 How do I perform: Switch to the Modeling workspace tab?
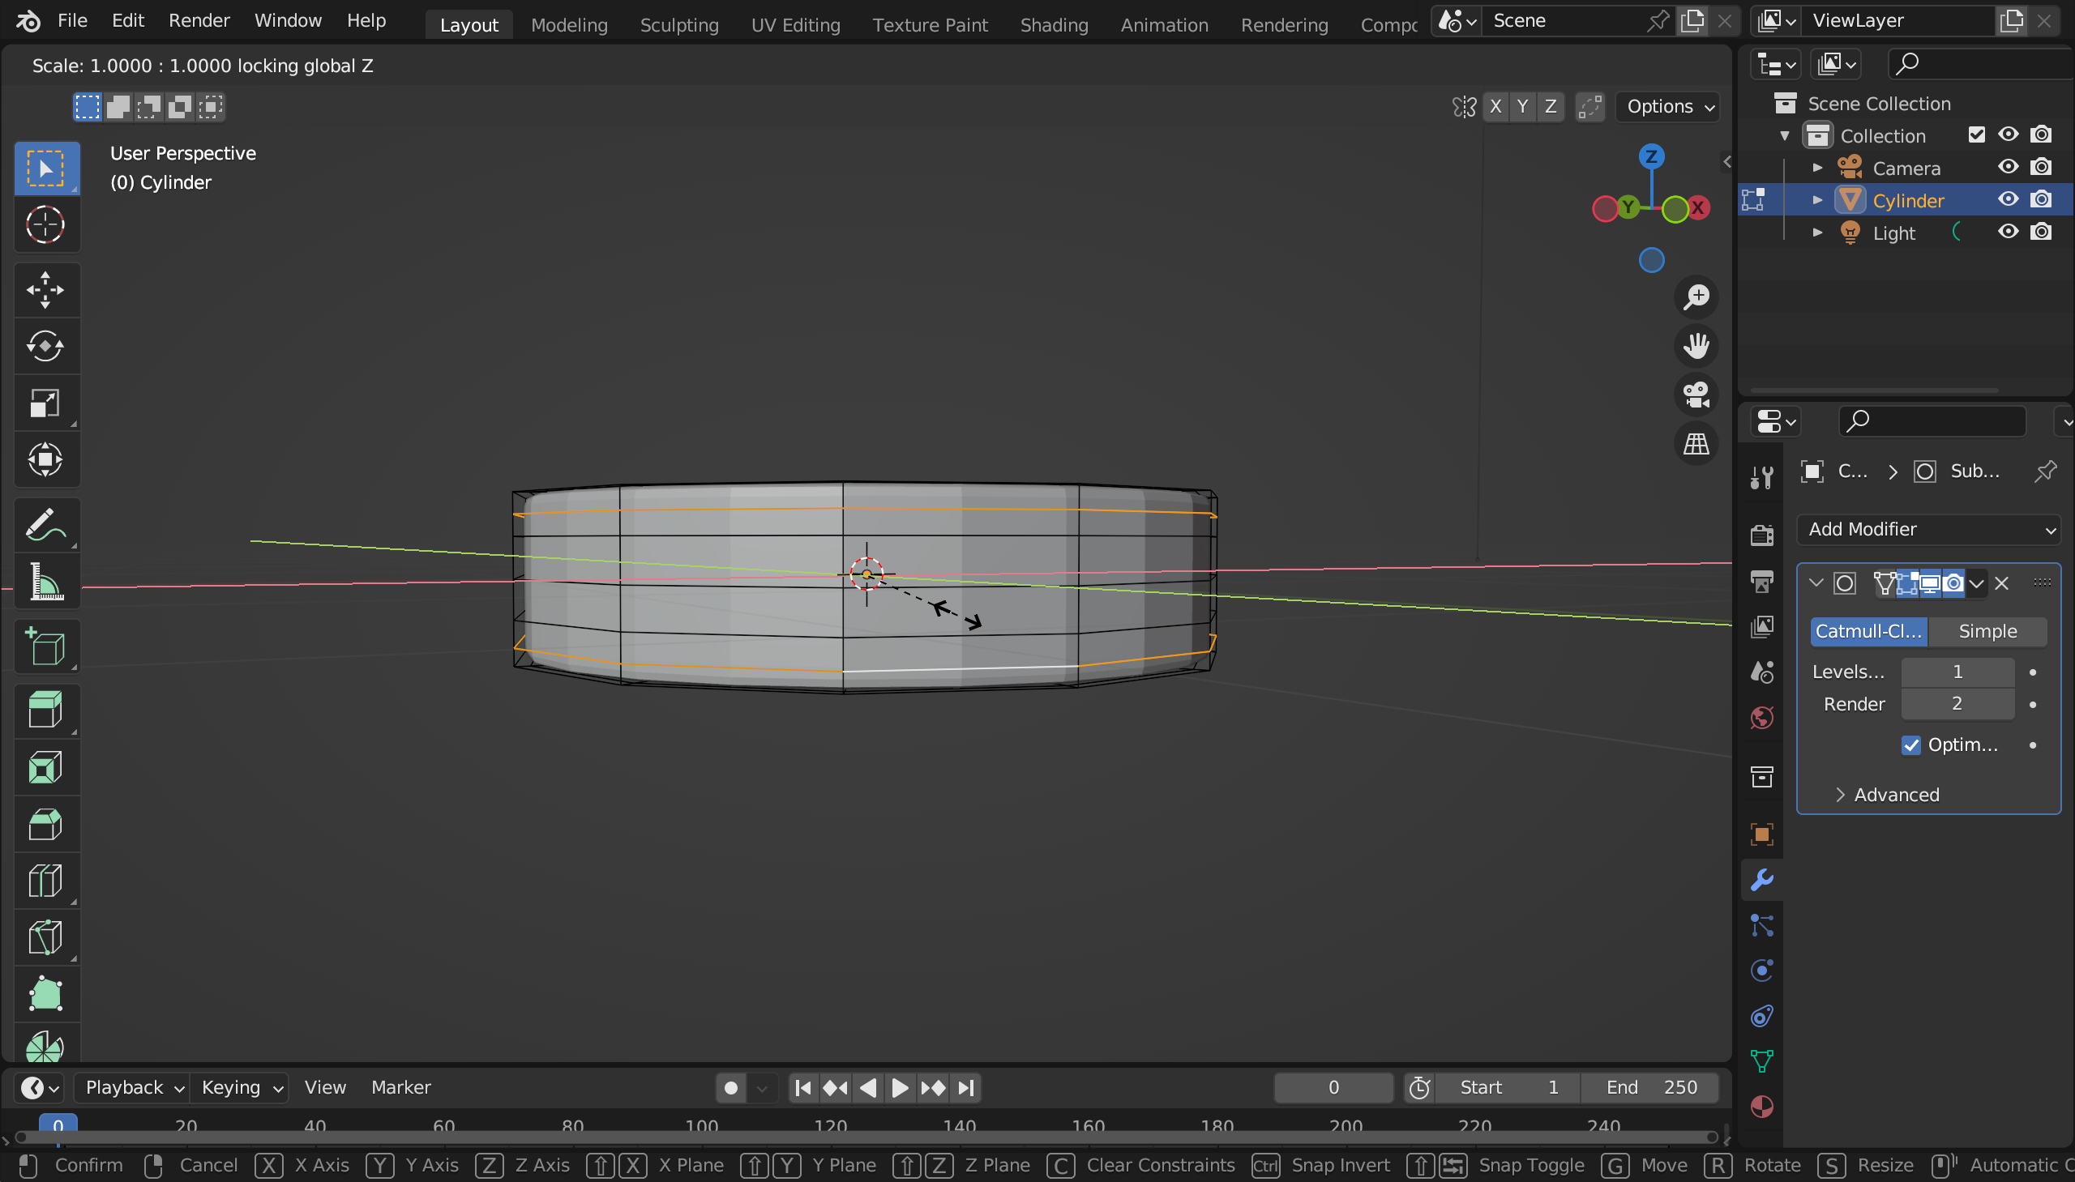coord(569,25)
